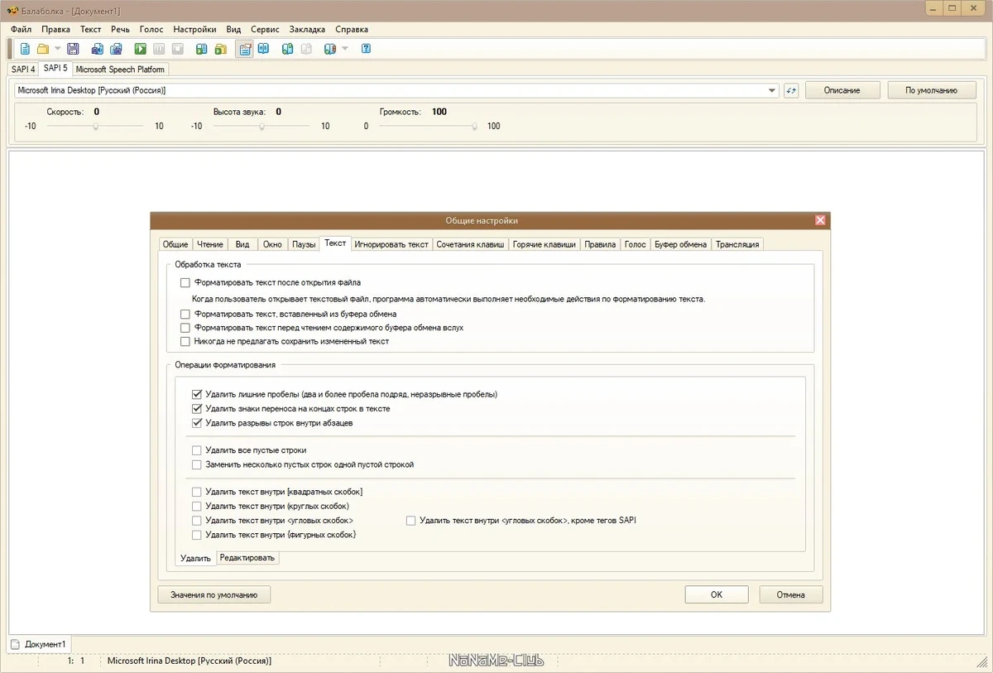The width and height of the screenshot is (993, 673).
Task: Click the OK button in settings dialog
Action: [717, 594]
